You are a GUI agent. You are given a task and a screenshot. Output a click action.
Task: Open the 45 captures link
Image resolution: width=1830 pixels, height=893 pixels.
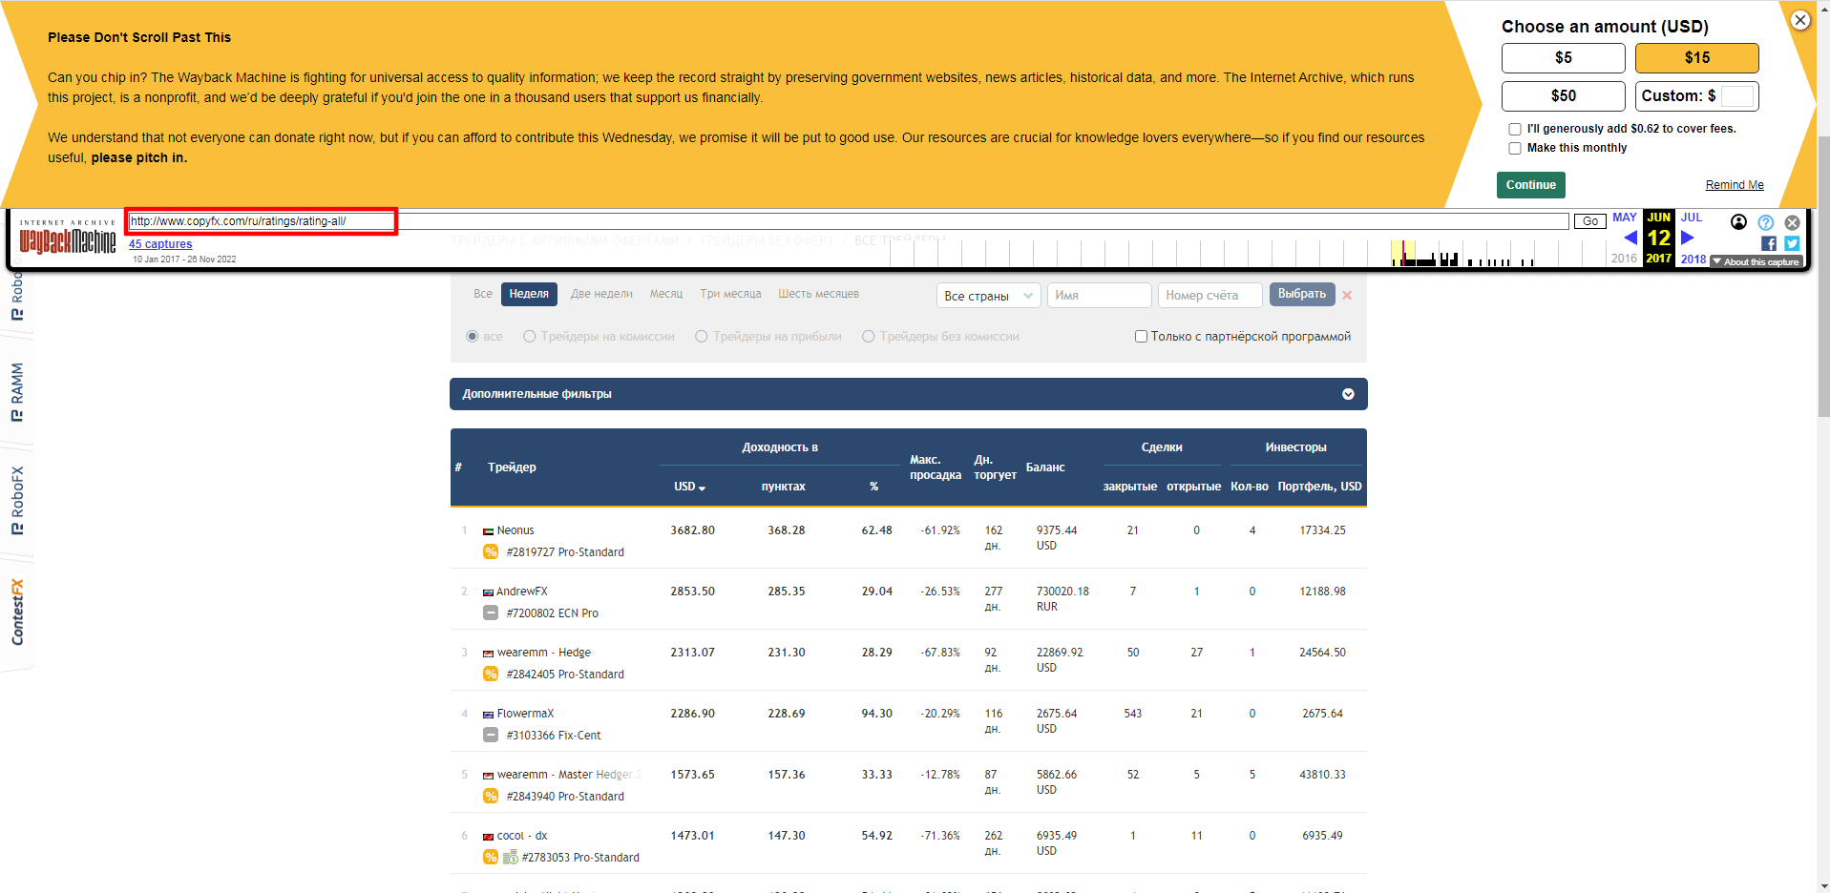(160, 244)
